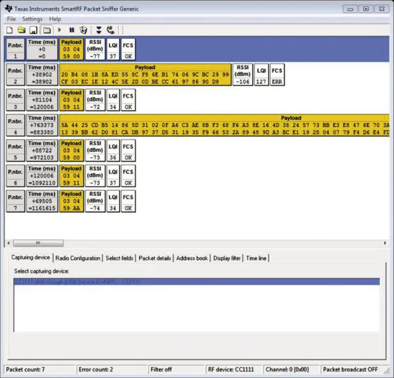This screenshot has height=378, width=394.
Task: Click the LQI value 127 cell
Action: (261, 75)
